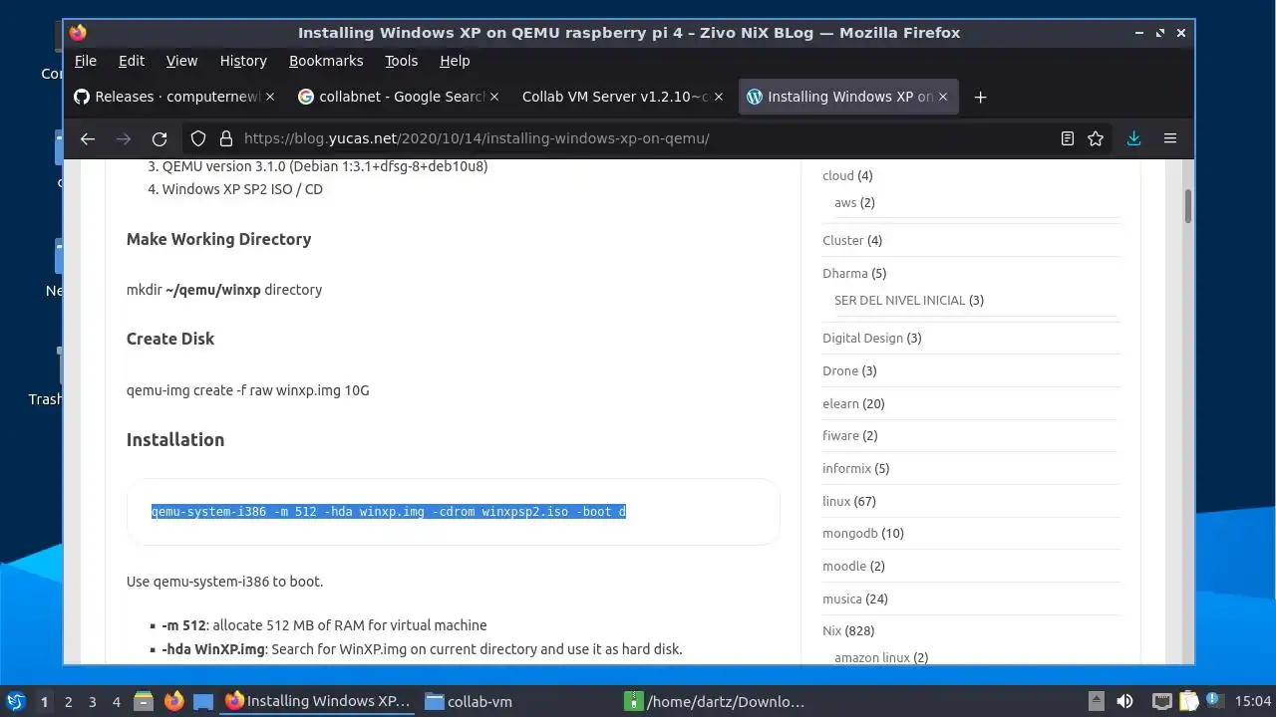Click the Installation heading

(x=175, y=439)
